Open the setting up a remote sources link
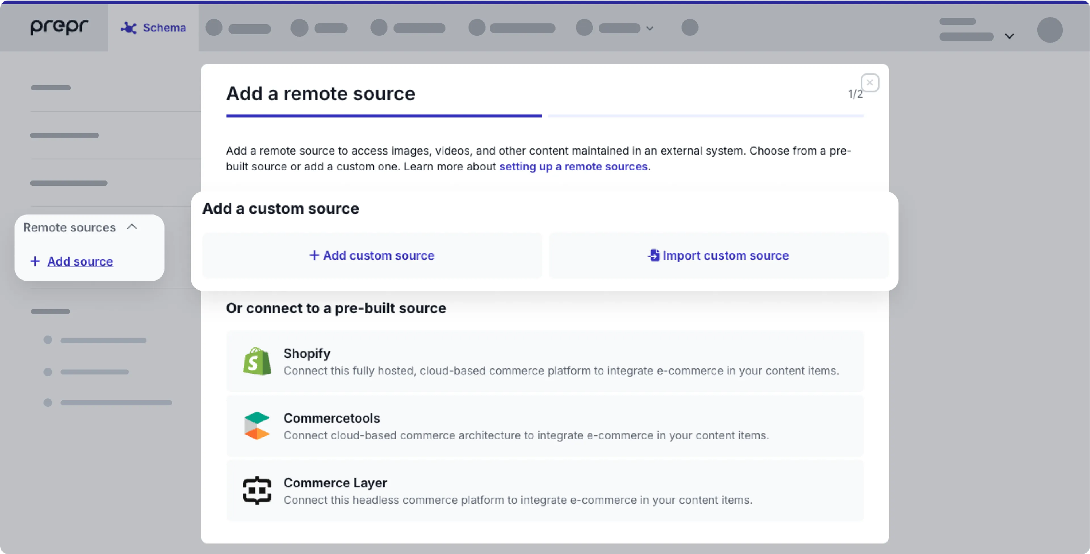This screenshot has height=554, width=1090. [x=573, y=166]
